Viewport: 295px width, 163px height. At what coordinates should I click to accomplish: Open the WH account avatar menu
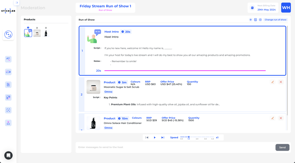(286, 8)
